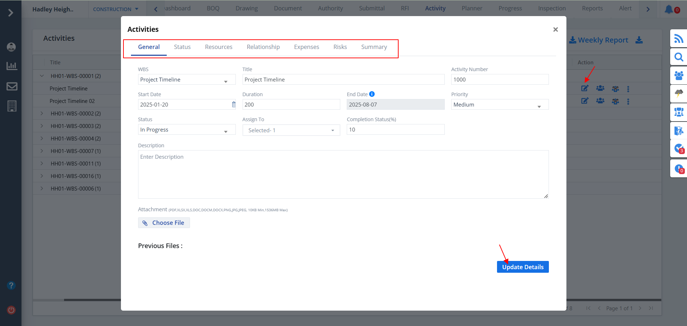Open the Assign To selector
This screenshot has width=687, height=326.
(x=291, y=130)
